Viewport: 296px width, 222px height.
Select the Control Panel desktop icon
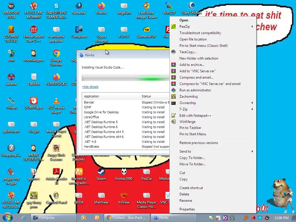(56, 198)
